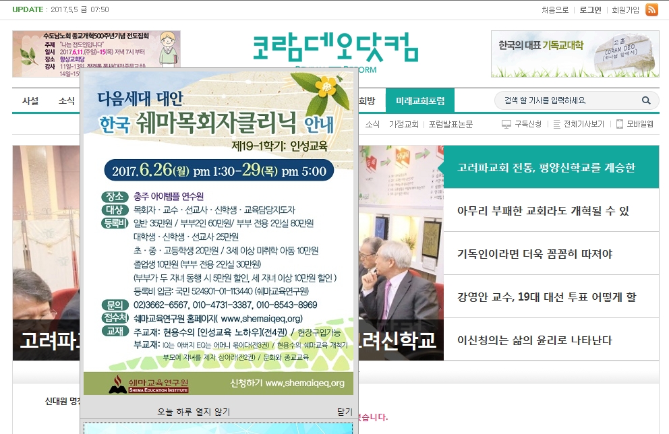
Task: Click the list icon beside 전체기사보기
Action: pos(557,125)
